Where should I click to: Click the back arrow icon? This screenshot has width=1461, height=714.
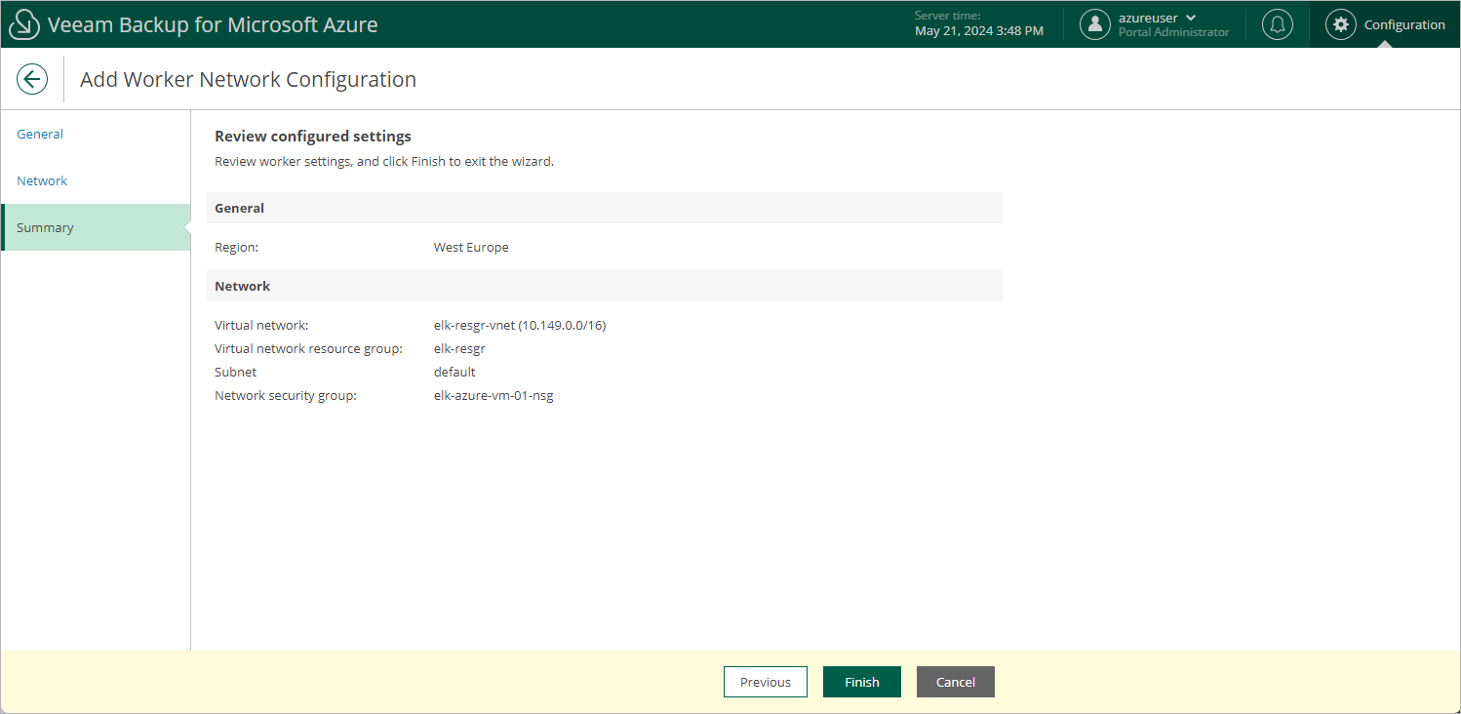point(32,79)
